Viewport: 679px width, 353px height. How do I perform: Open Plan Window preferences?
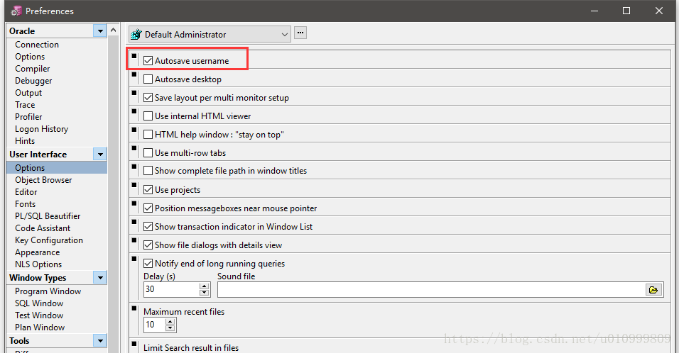point(40,327)
